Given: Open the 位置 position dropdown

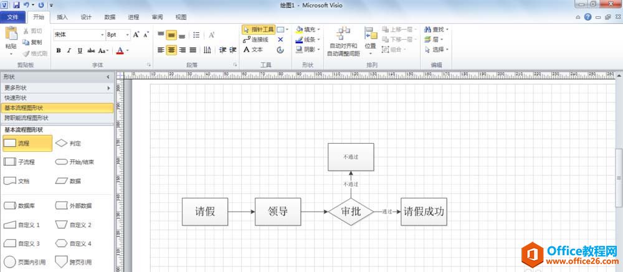Looking at the screenshot, I should pos(370,41).
